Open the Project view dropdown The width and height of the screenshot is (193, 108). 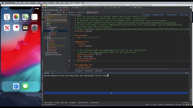(x=48, y=12)
